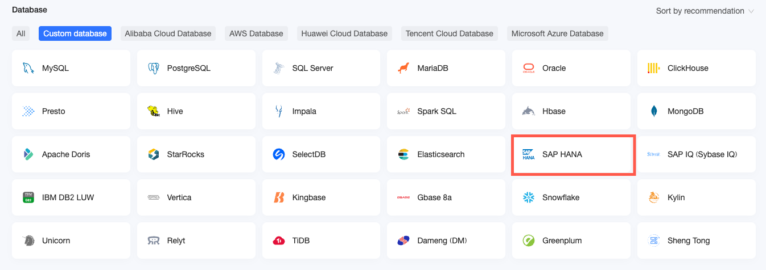
Task: Click the MySQL dolphin icon
Action: tap(28, 68)
